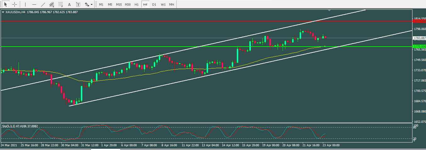Draw a vertical line with toolbar tool
426x150 pixels.
pyautogui.click(x=25, y=5)
